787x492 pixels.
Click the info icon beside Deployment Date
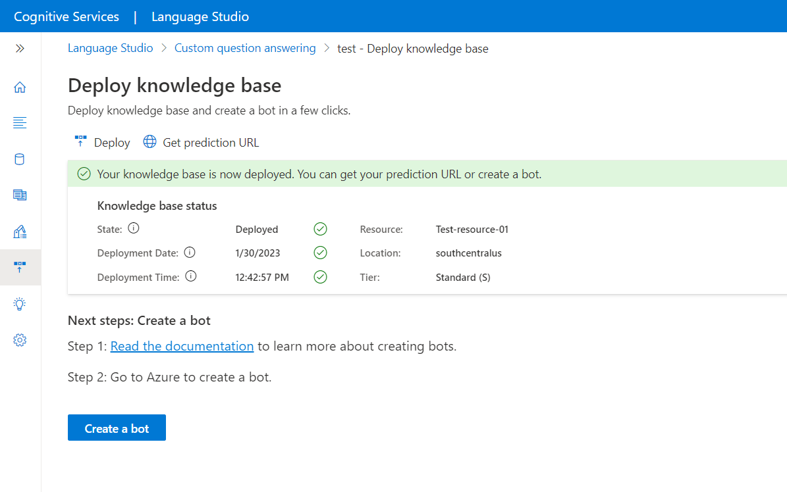(190, 252)
